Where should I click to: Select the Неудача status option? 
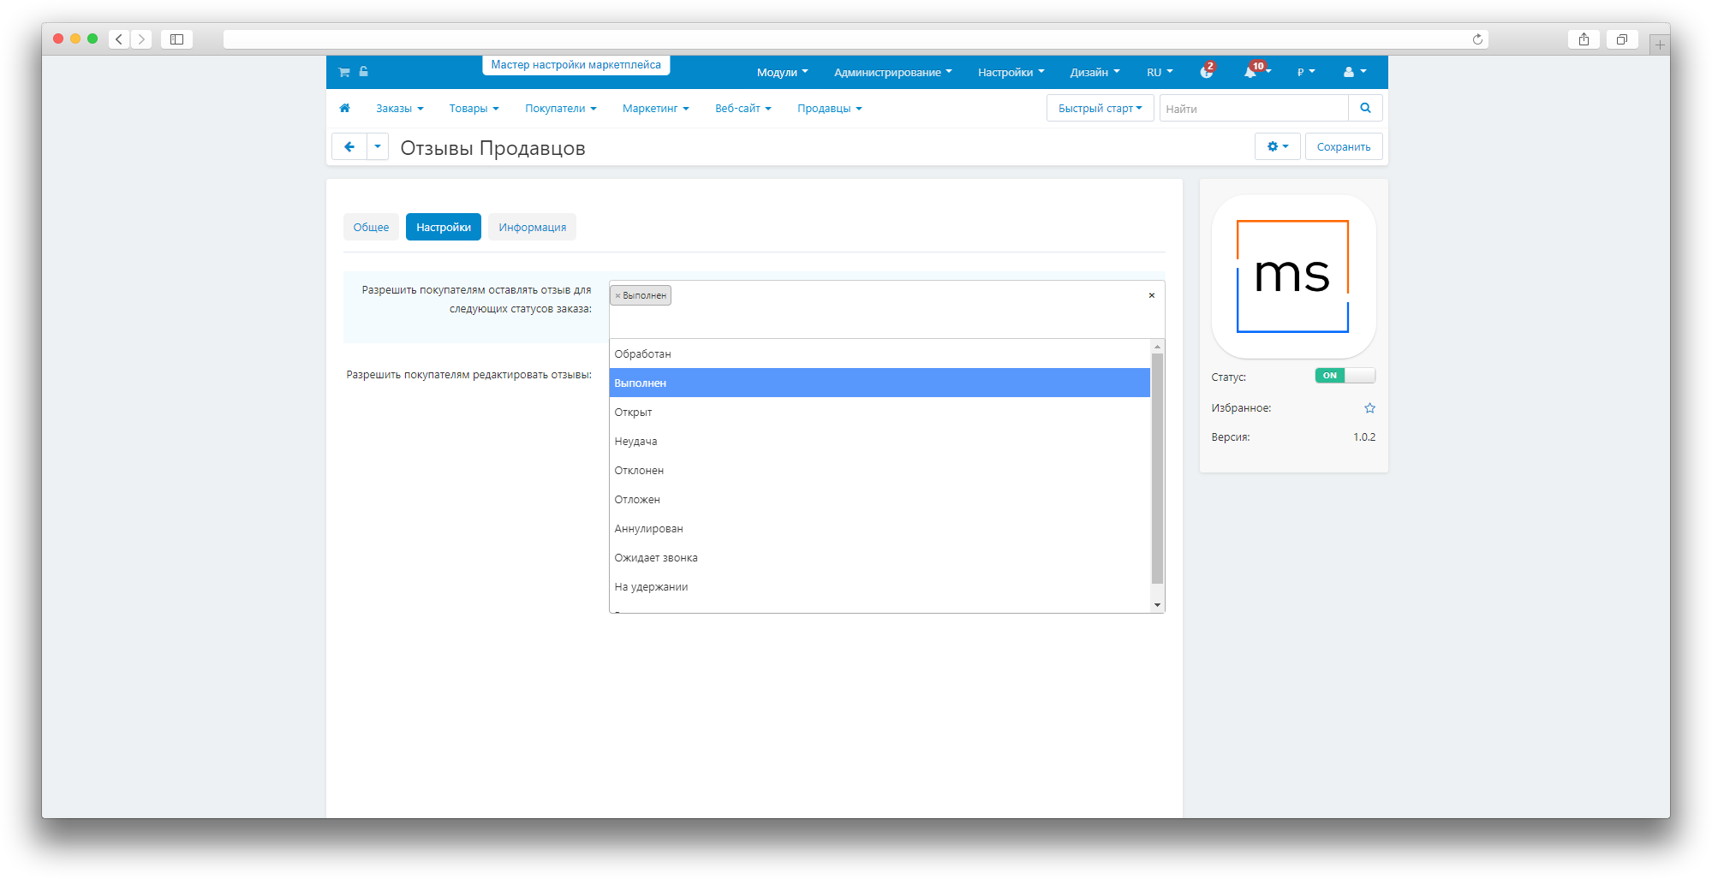pyautogui.click(x=880, y=441)
